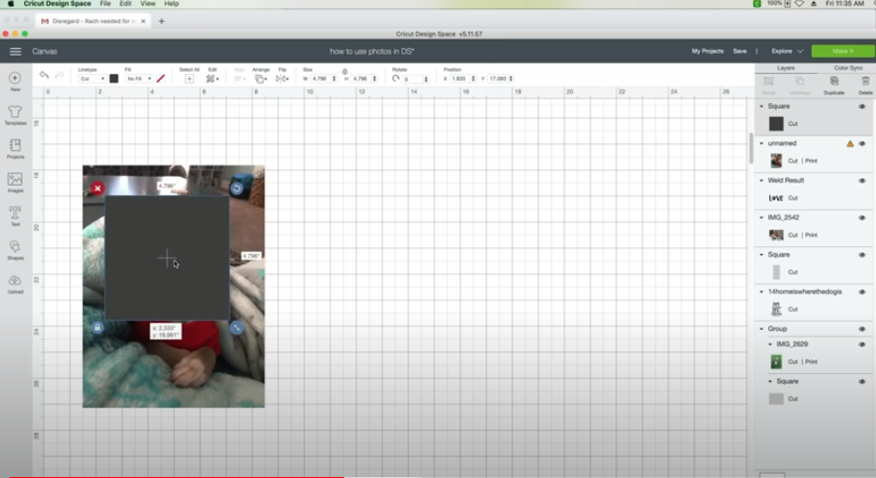Collapse the 14homeiswherethedogis layer
The width and height of the screenshot is (876, 478).
762,291
